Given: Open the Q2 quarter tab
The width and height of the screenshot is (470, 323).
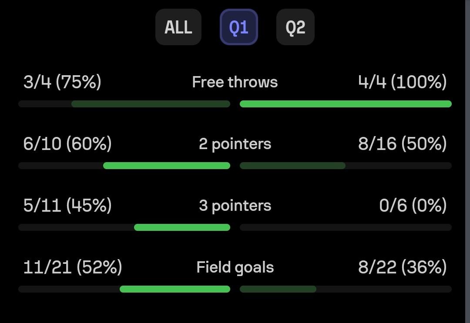Looking at the screenshot, I should (295, 27).
